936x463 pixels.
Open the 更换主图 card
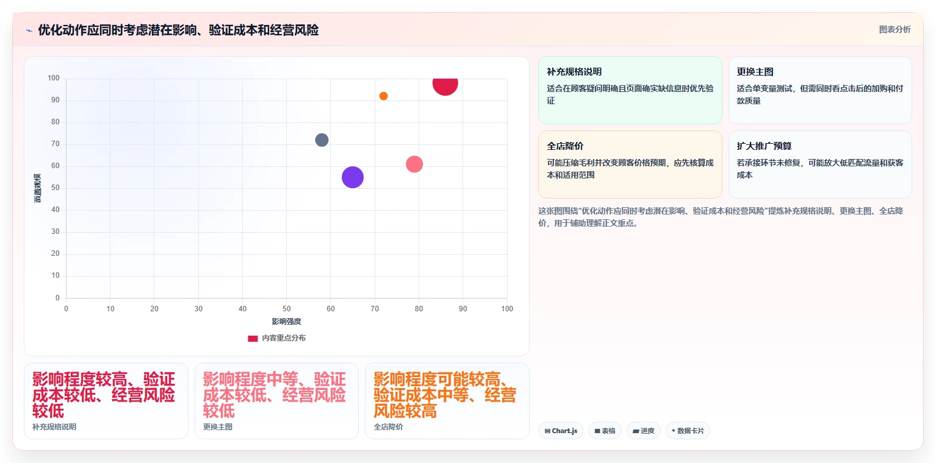820,90
